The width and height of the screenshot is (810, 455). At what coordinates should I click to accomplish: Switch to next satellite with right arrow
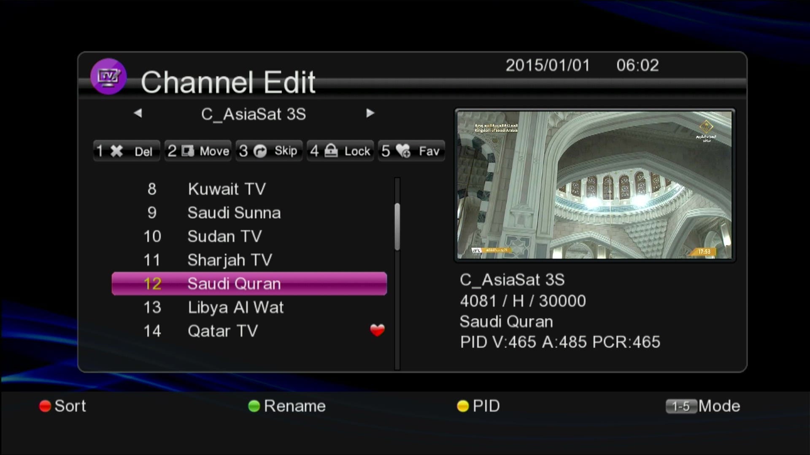click(x=370, y=113)
